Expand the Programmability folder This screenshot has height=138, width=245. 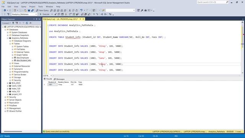click(x=10, y=72)
